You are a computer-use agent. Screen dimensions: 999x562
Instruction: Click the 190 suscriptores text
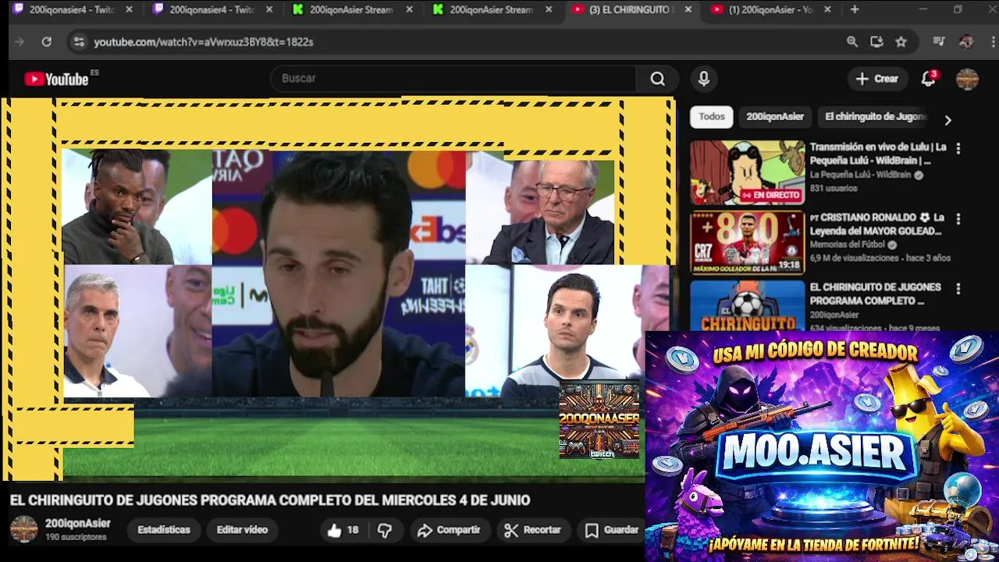[x=76, y=537]
